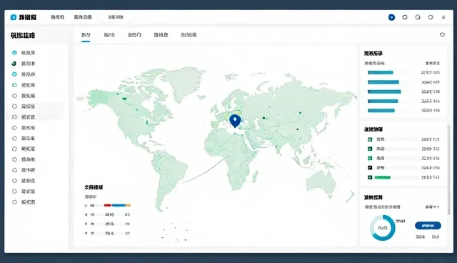The image size is (457, 263).
Task: Click the green icon beside the green progress row
Action: 370,177
